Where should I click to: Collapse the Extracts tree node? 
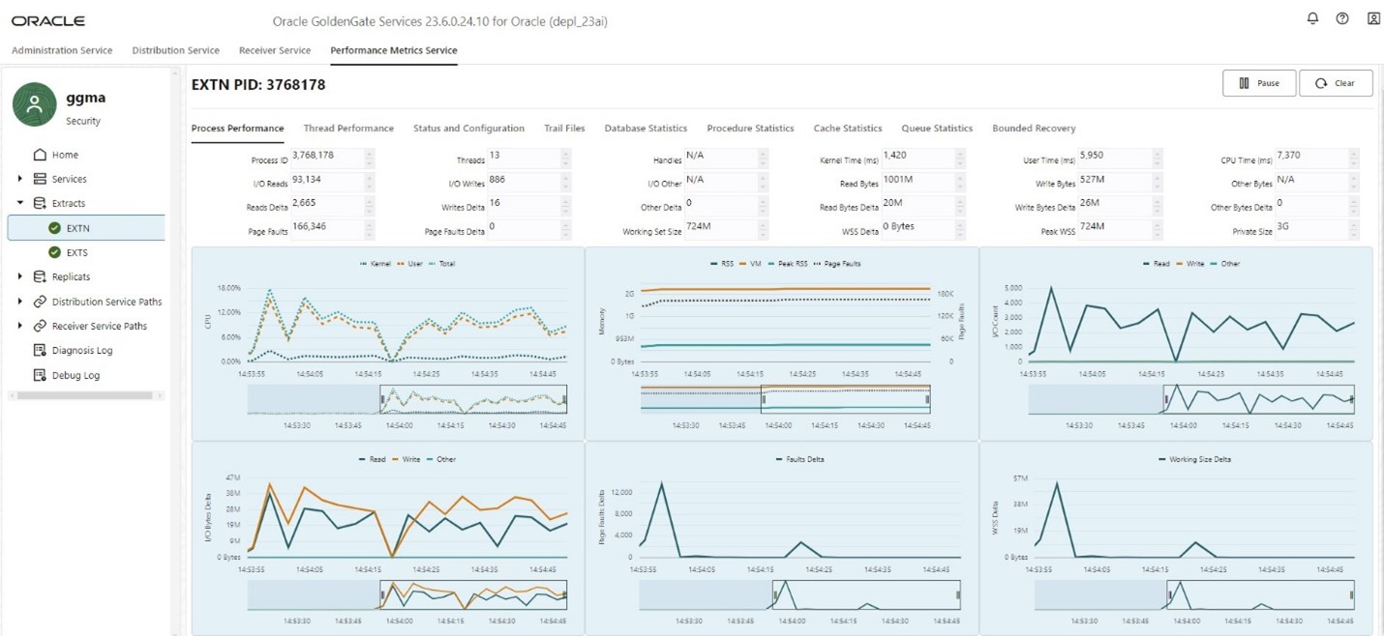click(x=20, y=203)
